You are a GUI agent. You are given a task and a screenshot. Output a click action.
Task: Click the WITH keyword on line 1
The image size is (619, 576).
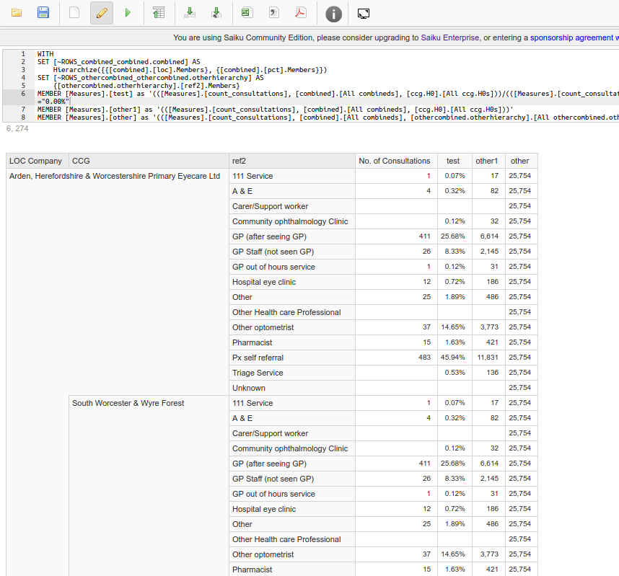click(45, 53)
